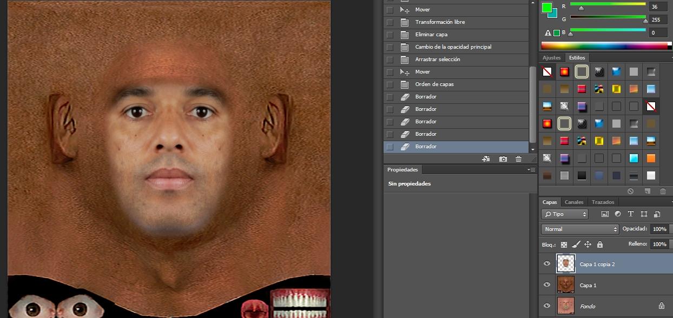Click the lock position icon
The image size is (673, 318).
588,244
